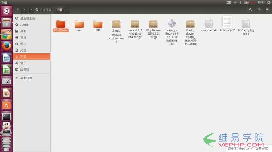Select license.pdf file

(x=227, y=24)
